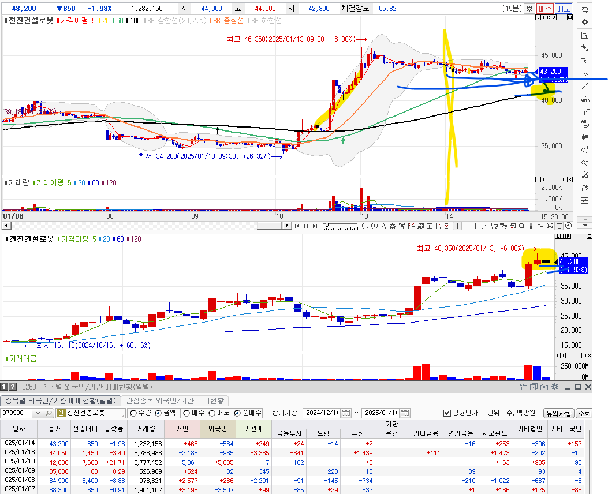
Task: Open the end date 2025/01/14 calendar picker
Action: click(404, 413)
